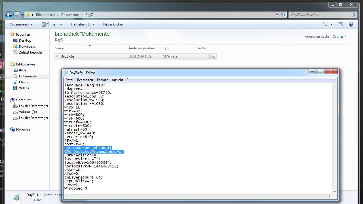Open the Datei menu in Editor

click(69, 80)
